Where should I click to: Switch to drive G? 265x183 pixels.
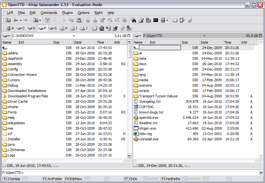53,28
